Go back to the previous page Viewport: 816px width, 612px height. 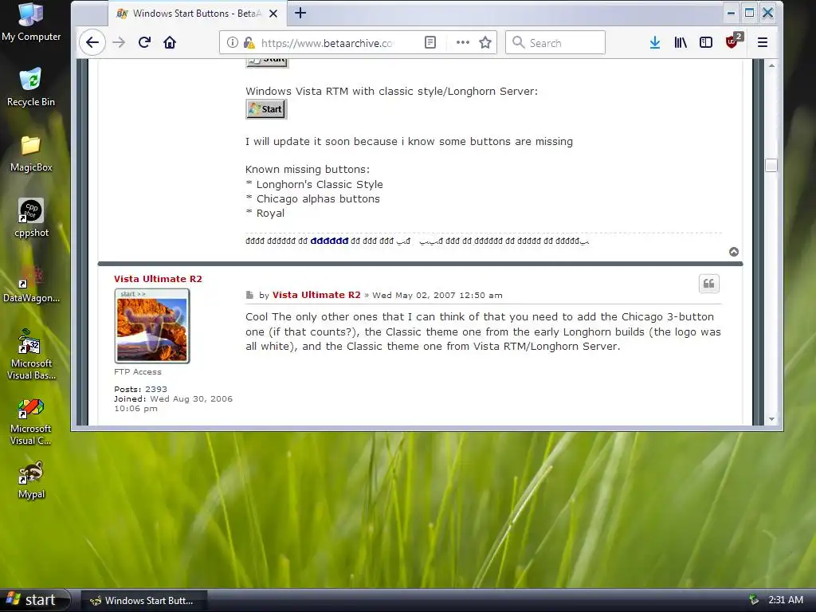pyautogui.click(x=92, y=43)
